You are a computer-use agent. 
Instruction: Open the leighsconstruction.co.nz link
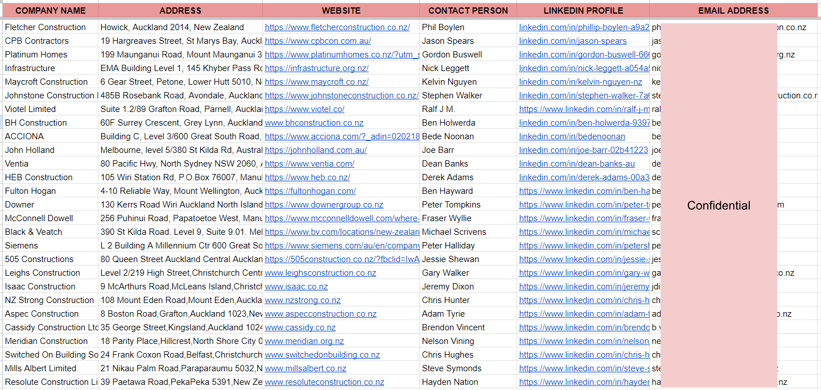point(320,273)
